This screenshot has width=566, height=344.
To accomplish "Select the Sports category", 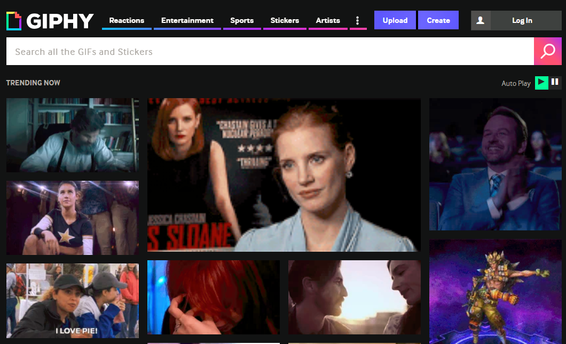I will (x=242, y=20).
